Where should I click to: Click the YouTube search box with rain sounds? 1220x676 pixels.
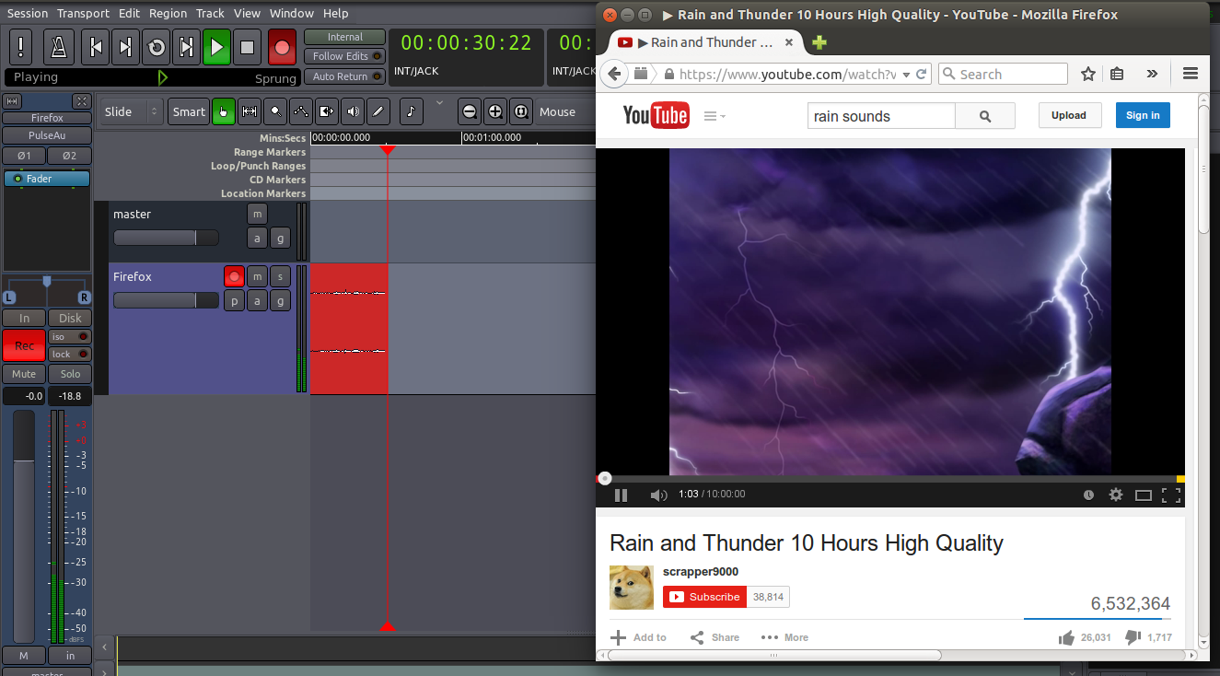(881, 116)
